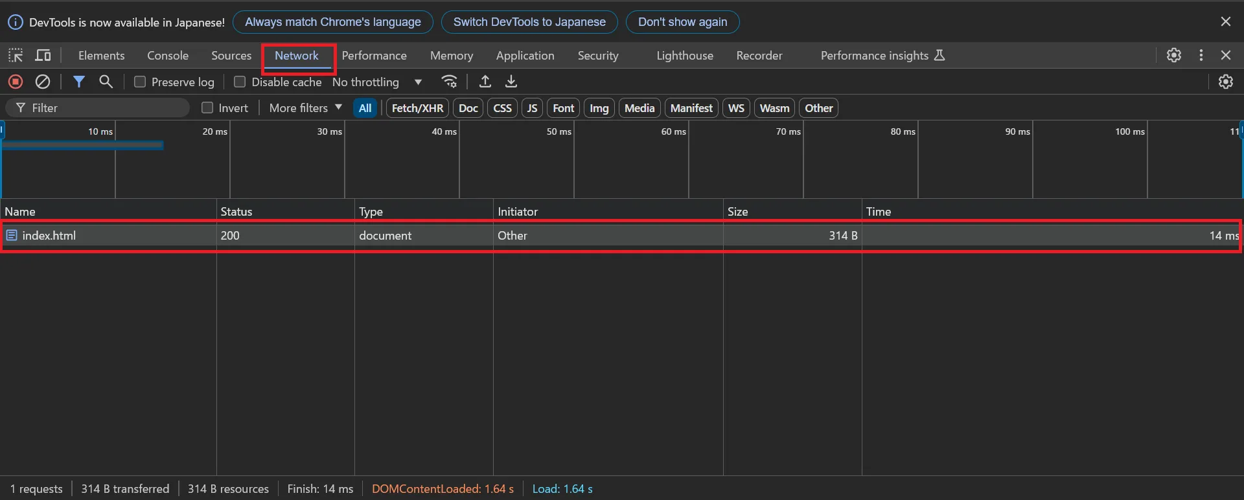Open the Sources tab

[231, 56]
